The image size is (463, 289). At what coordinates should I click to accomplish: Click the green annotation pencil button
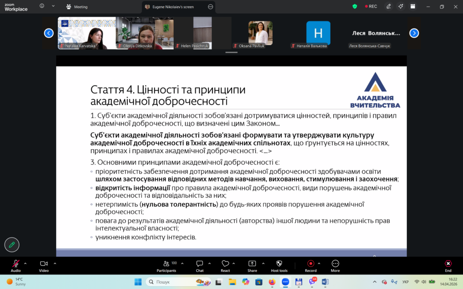[x=12, y=245]
